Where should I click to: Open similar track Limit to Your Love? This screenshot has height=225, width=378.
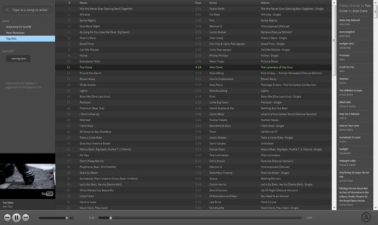click(349, 125)
